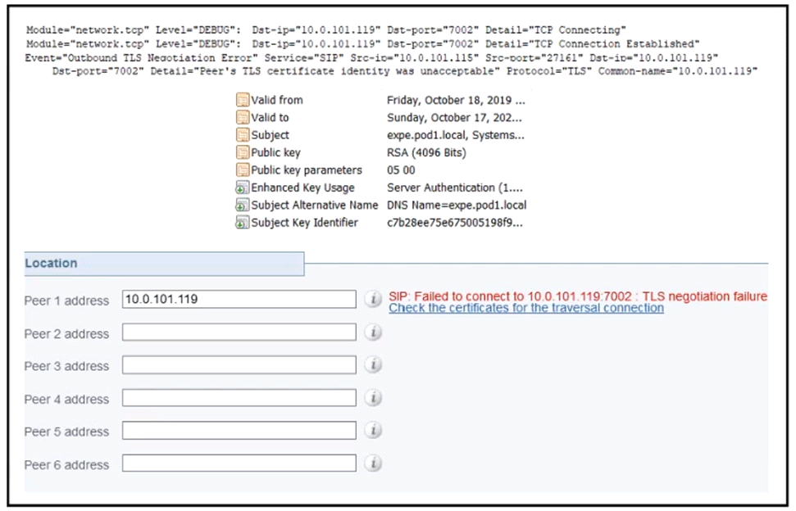This screenshot has height=511, width=796.
Task: Click the info icon beside Peer 6 address
Action: pos(373,464)
